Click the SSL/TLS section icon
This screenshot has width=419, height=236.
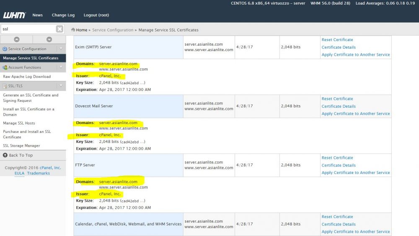pos(5,86)
